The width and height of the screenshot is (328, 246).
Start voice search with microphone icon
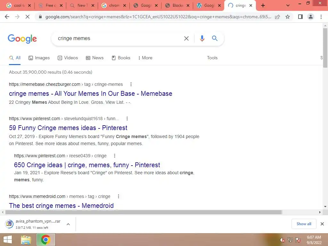coord(202,38)
